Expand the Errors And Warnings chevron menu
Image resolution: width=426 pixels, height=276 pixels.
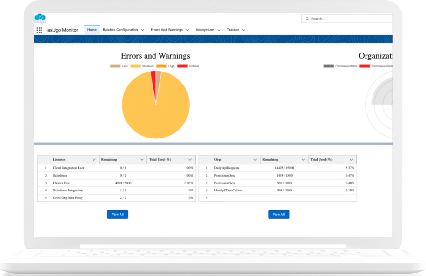(x=187, y=30)
